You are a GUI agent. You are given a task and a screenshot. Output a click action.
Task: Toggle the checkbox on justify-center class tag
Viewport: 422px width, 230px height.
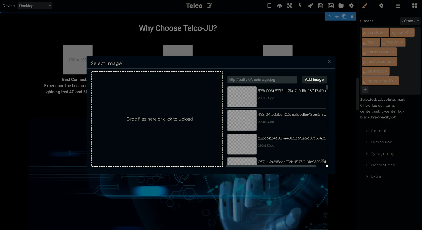(365, 63)
